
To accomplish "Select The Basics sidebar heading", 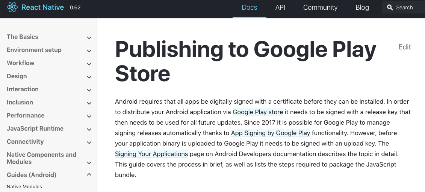I will tap(23, 37).
